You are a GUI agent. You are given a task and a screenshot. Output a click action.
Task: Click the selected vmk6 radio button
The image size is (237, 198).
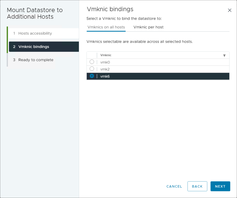pyautogui.click(x=92, y=76)
